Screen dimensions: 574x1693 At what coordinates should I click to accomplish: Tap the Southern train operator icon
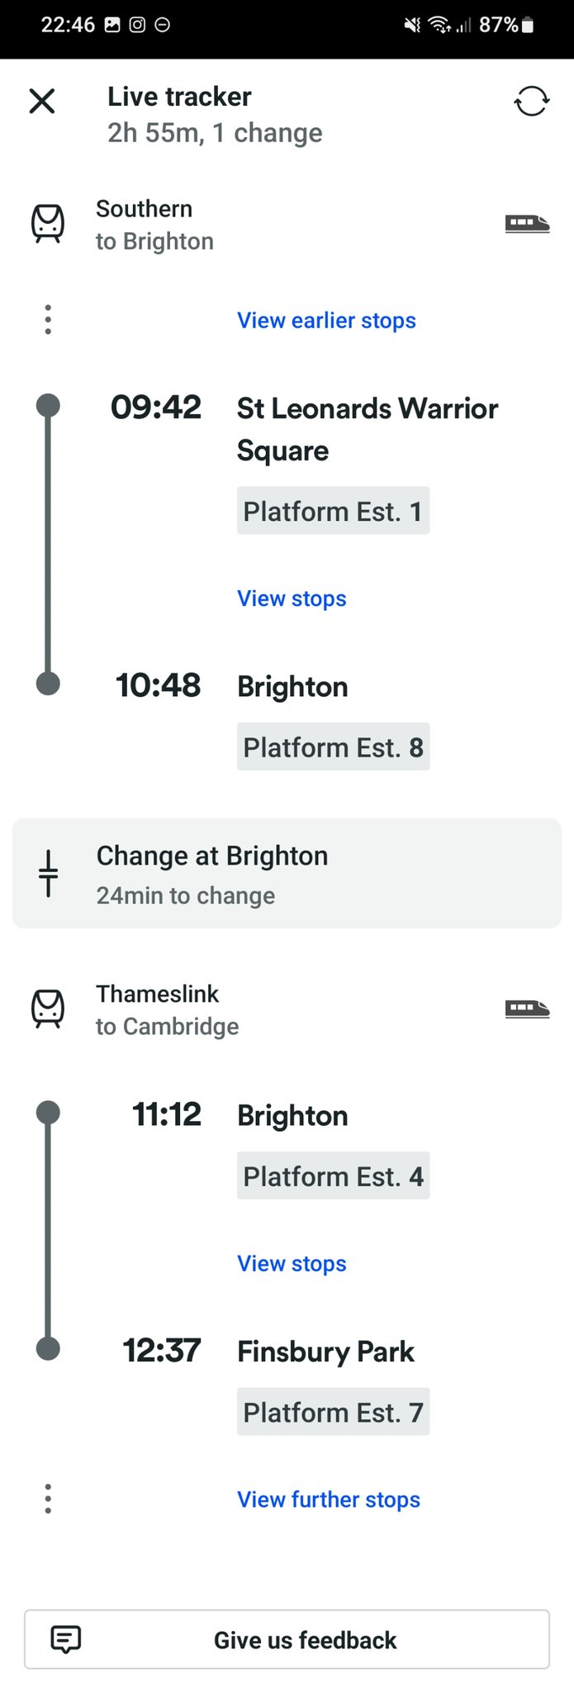tap(48, 224)
